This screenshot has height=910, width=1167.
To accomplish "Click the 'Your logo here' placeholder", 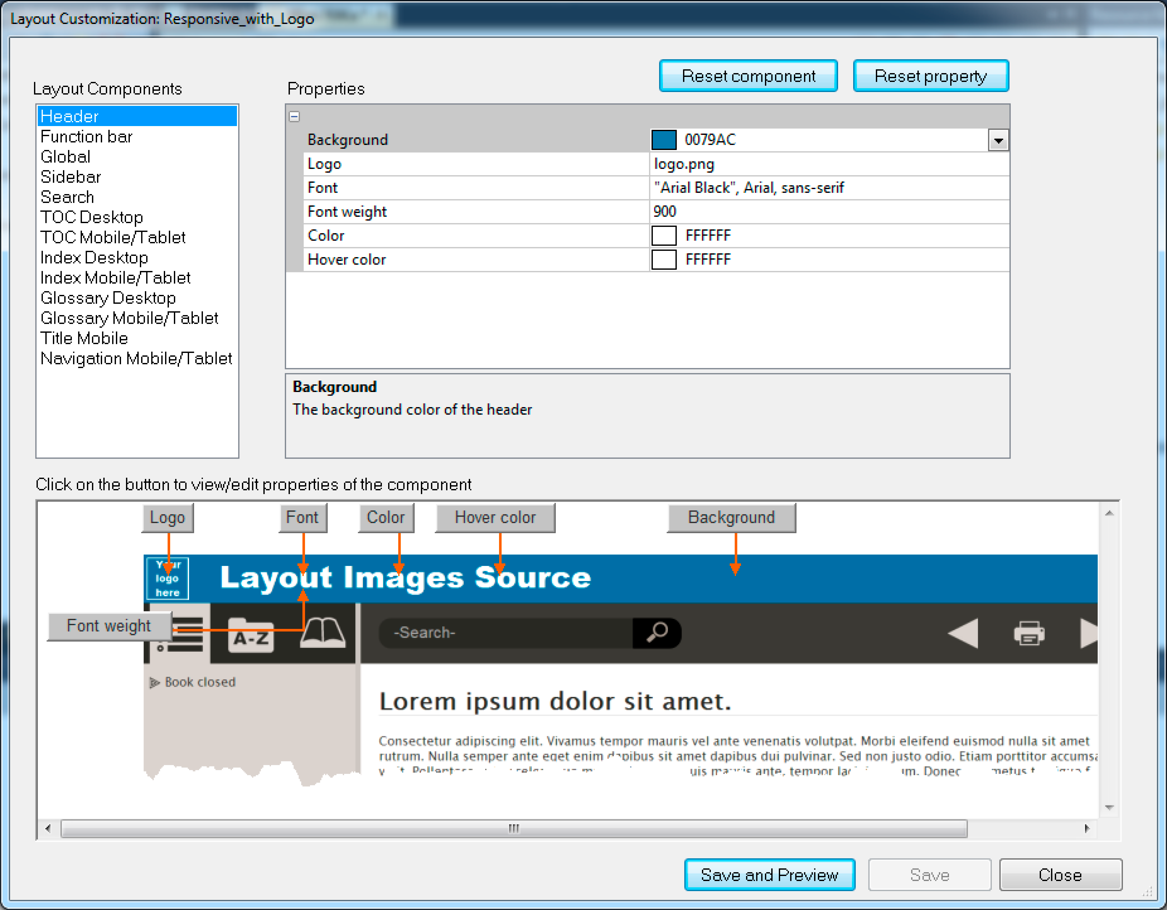I will [167, 578].
